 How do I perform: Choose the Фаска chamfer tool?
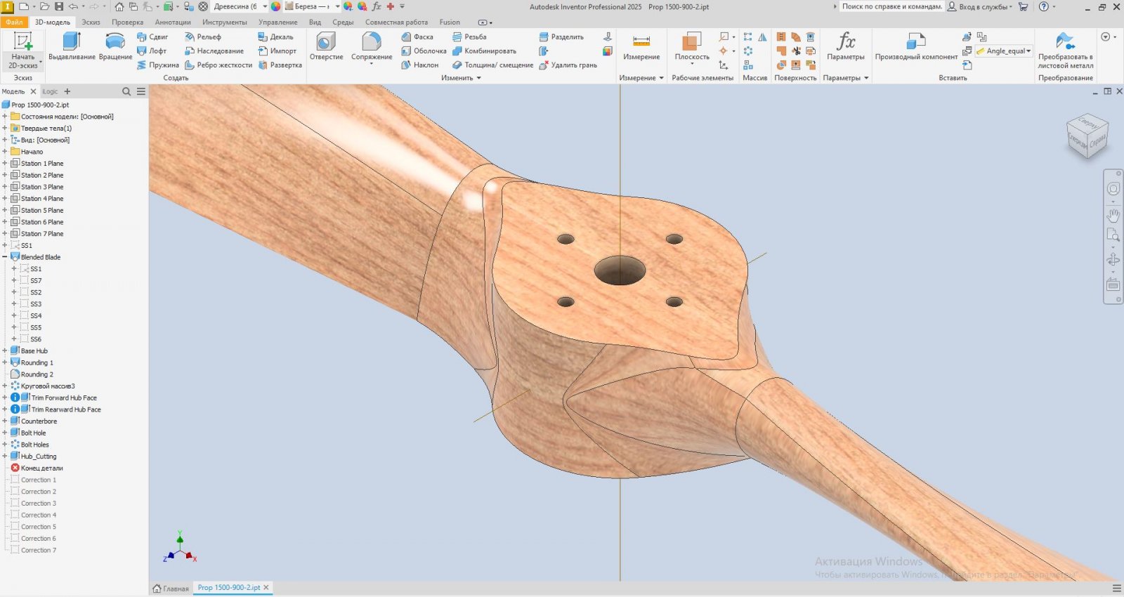(x=417, y=37)
